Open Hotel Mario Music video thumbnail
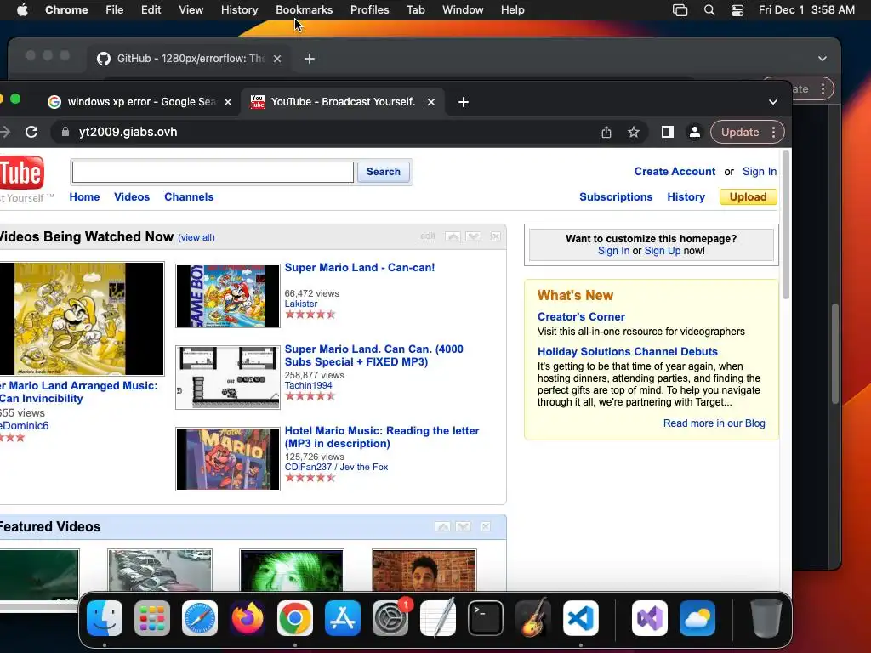 228,459
